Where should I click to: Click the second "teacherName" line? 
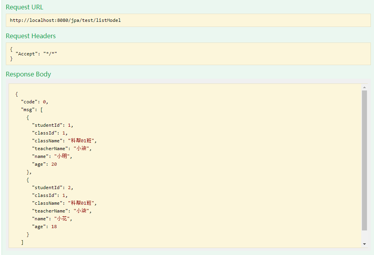tap(63, 211)
